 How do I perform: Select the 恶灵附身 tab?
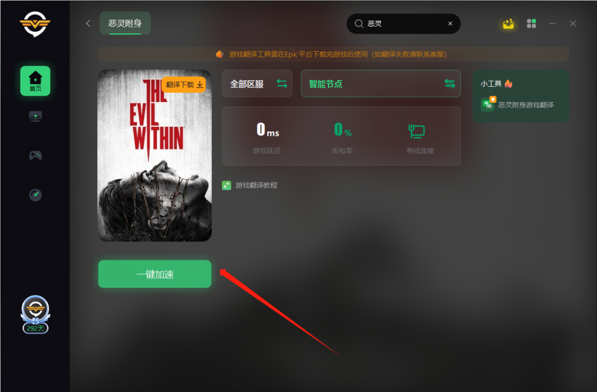(x=125, y=23)
